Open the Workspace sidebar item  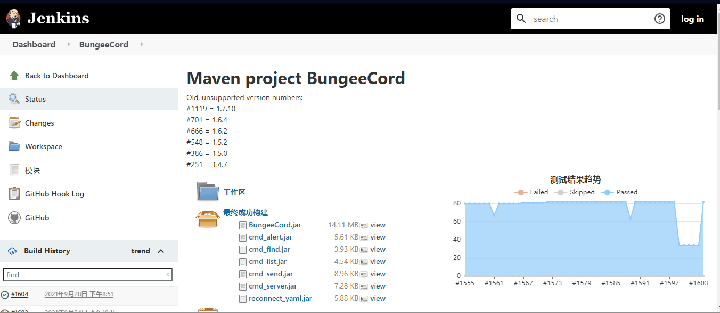pyautogui.click(x=43, y=146)
